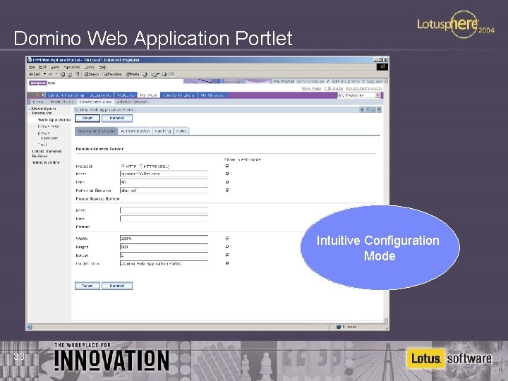The height and width of the screenshot is (381, 508).
Task: Select Web App Demo in the left tree
Action: coord(54,120)
